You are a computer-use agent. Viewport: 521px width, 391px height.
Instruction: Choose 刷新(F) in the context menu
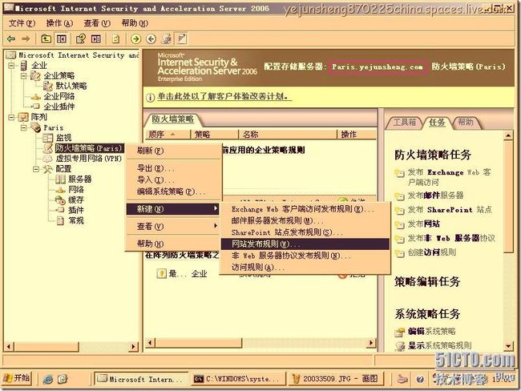tap(173, 151)
